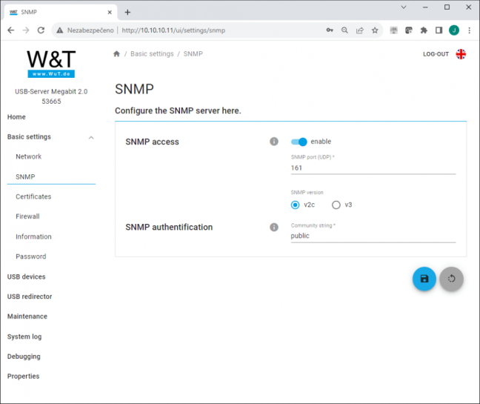Select SNMP version v3 radio button
This screenshot has height=404, width=480.
point(336,205)
